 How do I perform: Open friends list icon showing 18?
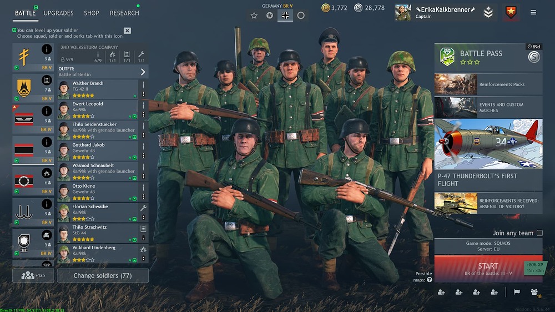tap(535, 293)
